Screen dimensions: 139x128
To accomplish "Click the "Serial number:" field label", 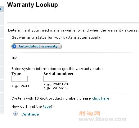I will [58, 74].
